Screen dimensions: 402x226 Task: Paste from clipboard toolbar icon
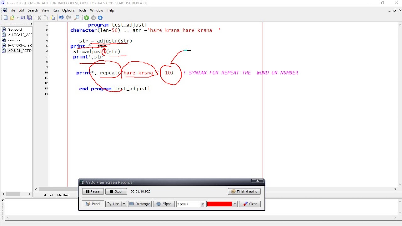click(x=53, y=18)
